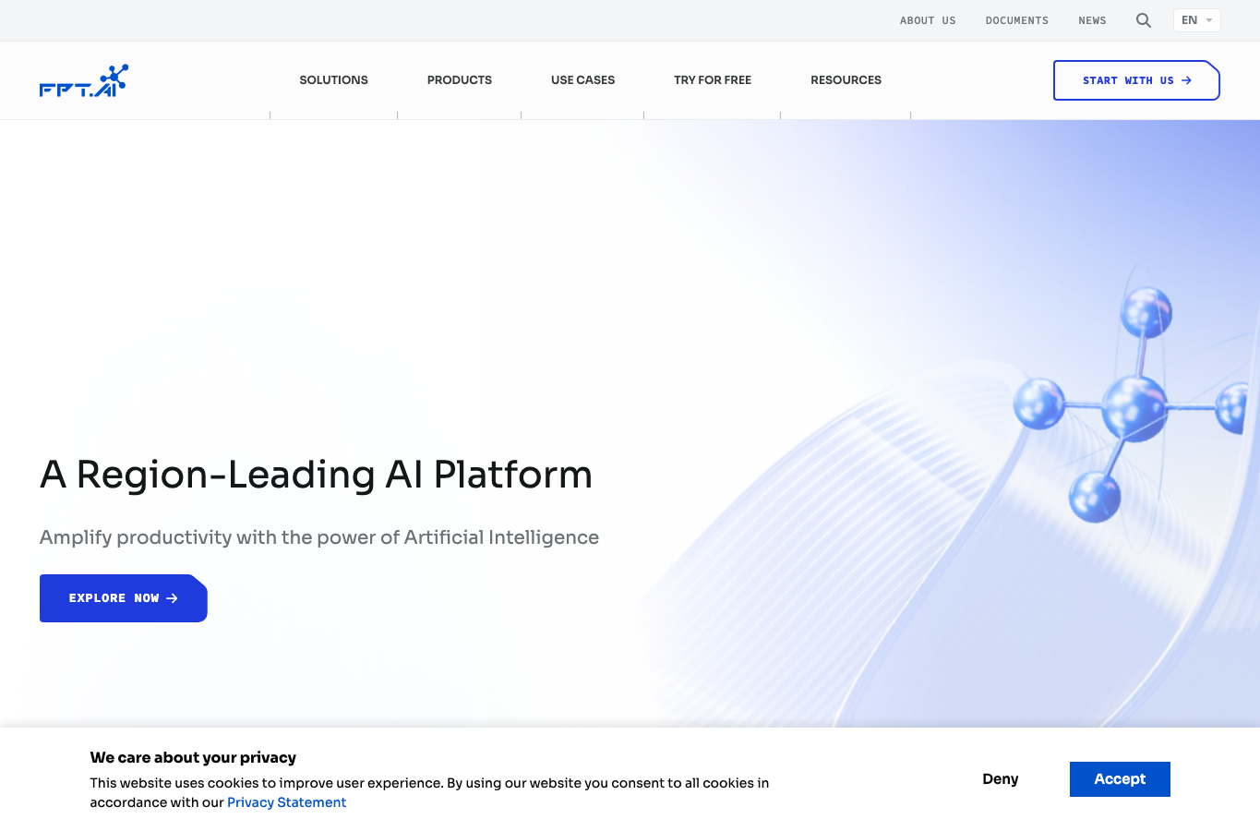
Task: Open the Privacy Statement link
Action: click(x=286, y=802)
